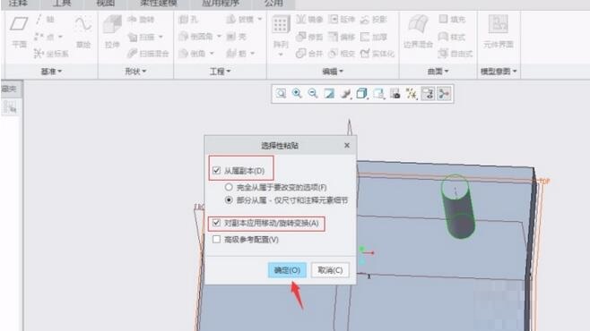Image resolution: width=590 pixels, height=331 pixels.
Task: Check the 高级参考配置(V) checkbox
Action: tap(216, 240)
